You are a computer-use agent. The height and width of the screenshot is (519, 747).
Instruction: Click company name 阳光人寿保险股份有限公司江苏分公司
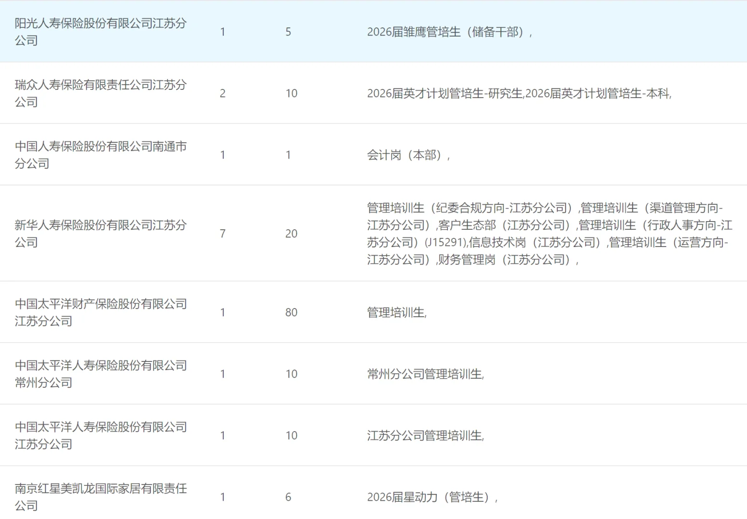point(100,32)
